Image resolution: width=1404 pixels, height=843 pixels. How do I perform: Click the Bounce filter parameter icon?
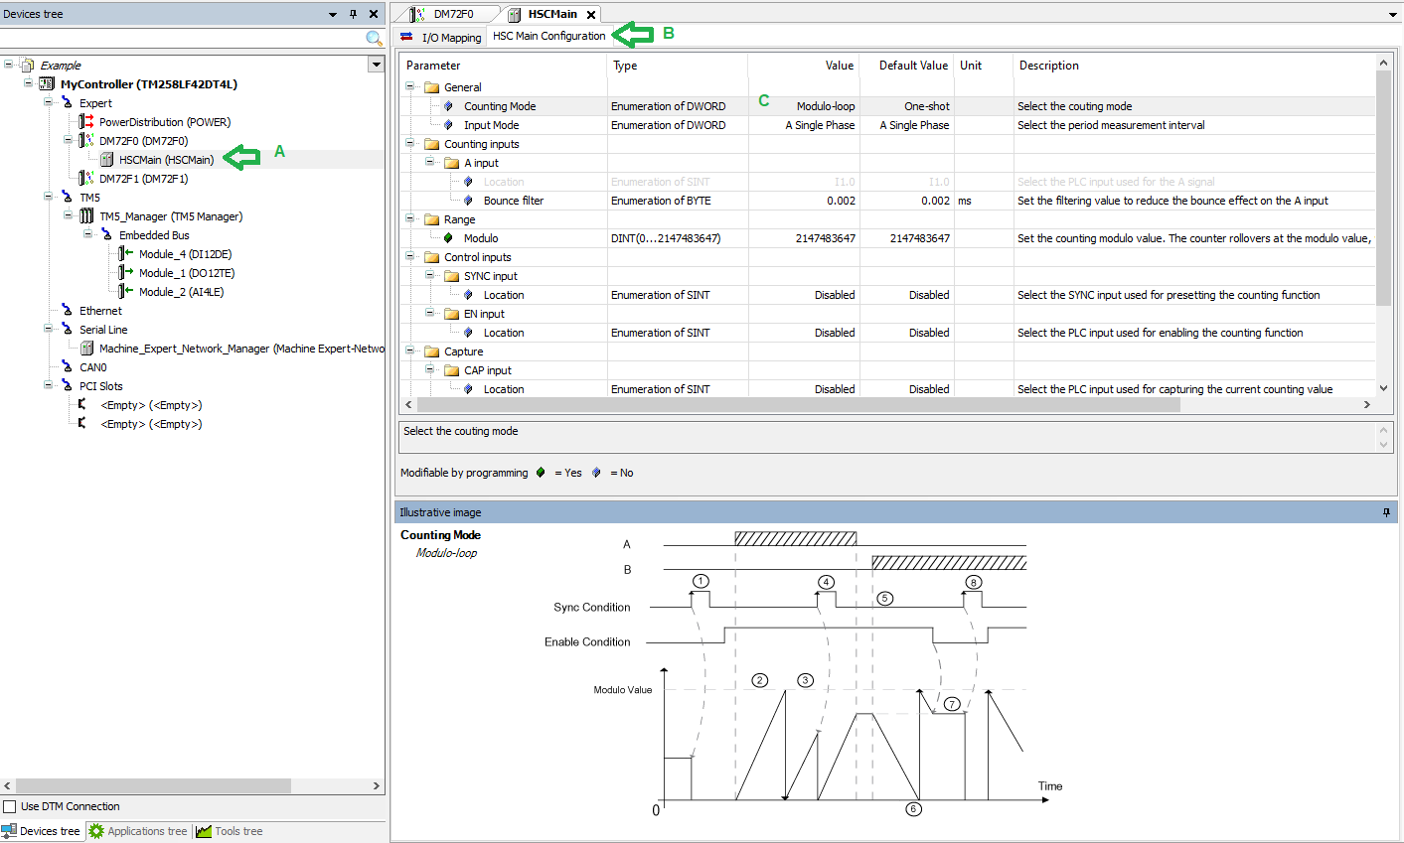pos(468,201)
